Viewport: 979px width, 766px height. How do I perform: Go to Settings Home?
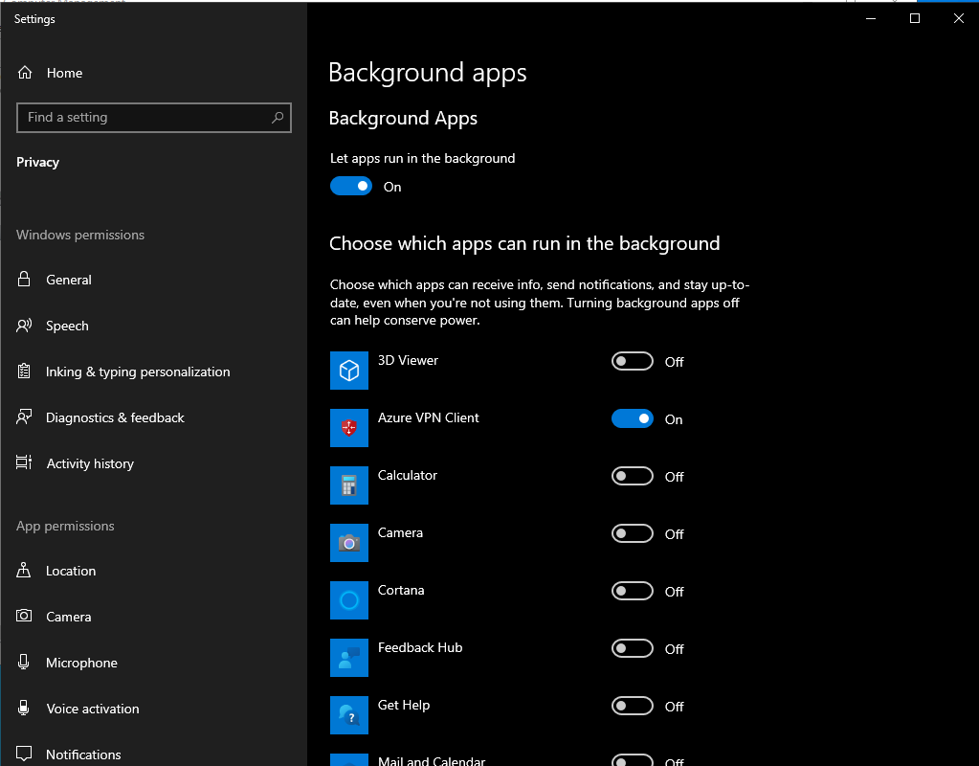(x=64, y=73)
